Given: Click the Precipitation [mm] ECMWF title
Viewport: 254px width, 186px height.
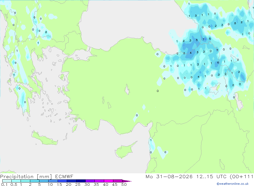Looking at the screenshot, I should point(37,176).
